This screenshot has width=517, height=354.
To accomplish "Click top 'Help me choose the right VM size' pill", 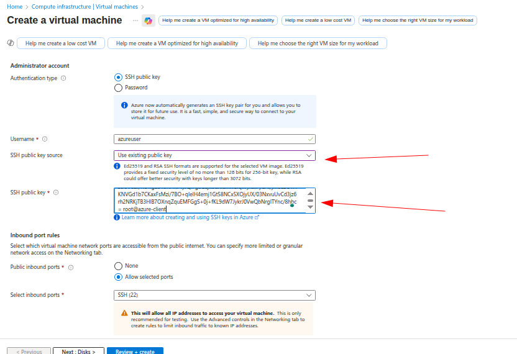I will (x=418, y=20).
